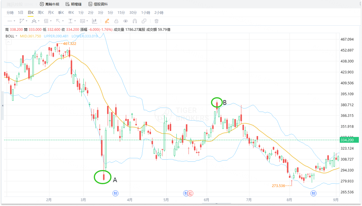
Task: Click the 財 earnings marker in May
Action: coord(186,193)
